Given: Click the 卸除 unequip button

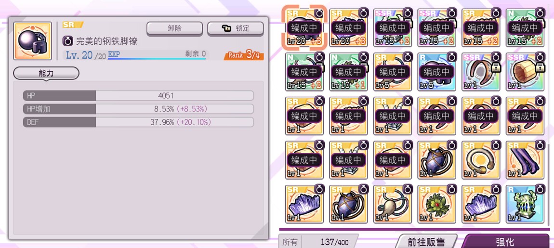Looking at the screenshot, I should pos(174,28).
